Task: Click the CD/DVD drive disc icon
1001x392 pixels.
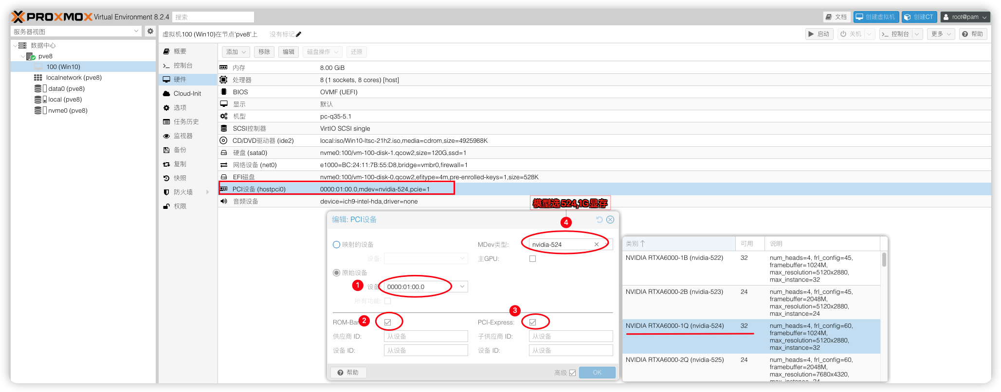Action: (223, 140)
